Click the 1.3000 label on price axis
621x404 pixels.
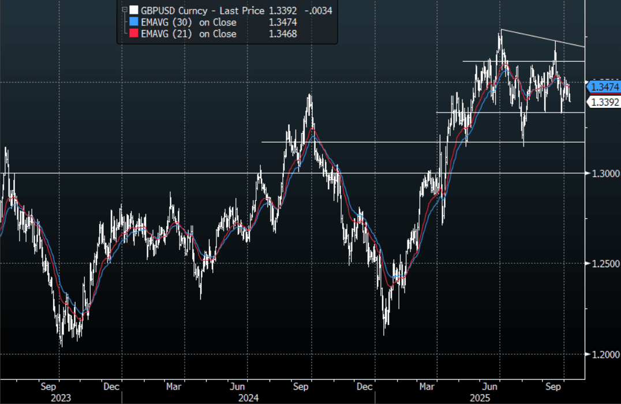[603, 173]
